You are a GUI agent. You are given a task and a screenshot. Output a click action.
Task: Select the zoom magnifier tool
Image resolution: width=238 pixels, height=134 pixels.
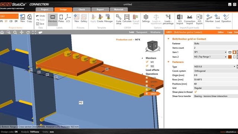click(x=15, y=32)
